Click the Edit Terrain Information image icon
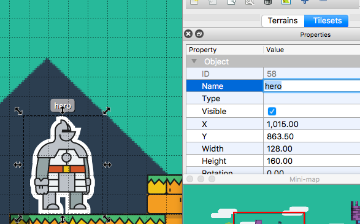 coord(286,2)
